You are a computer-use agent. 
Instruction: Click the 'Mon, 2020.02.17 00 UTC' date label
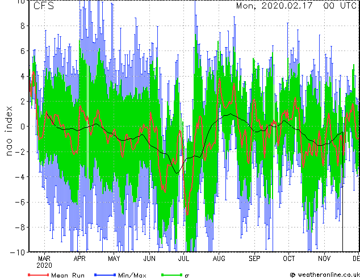[x=296, y=6]
